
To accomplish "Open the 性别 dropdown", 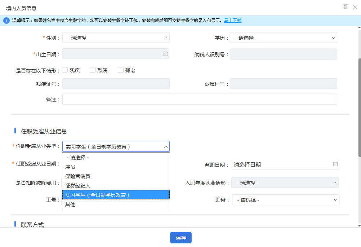I will point(165,37).
